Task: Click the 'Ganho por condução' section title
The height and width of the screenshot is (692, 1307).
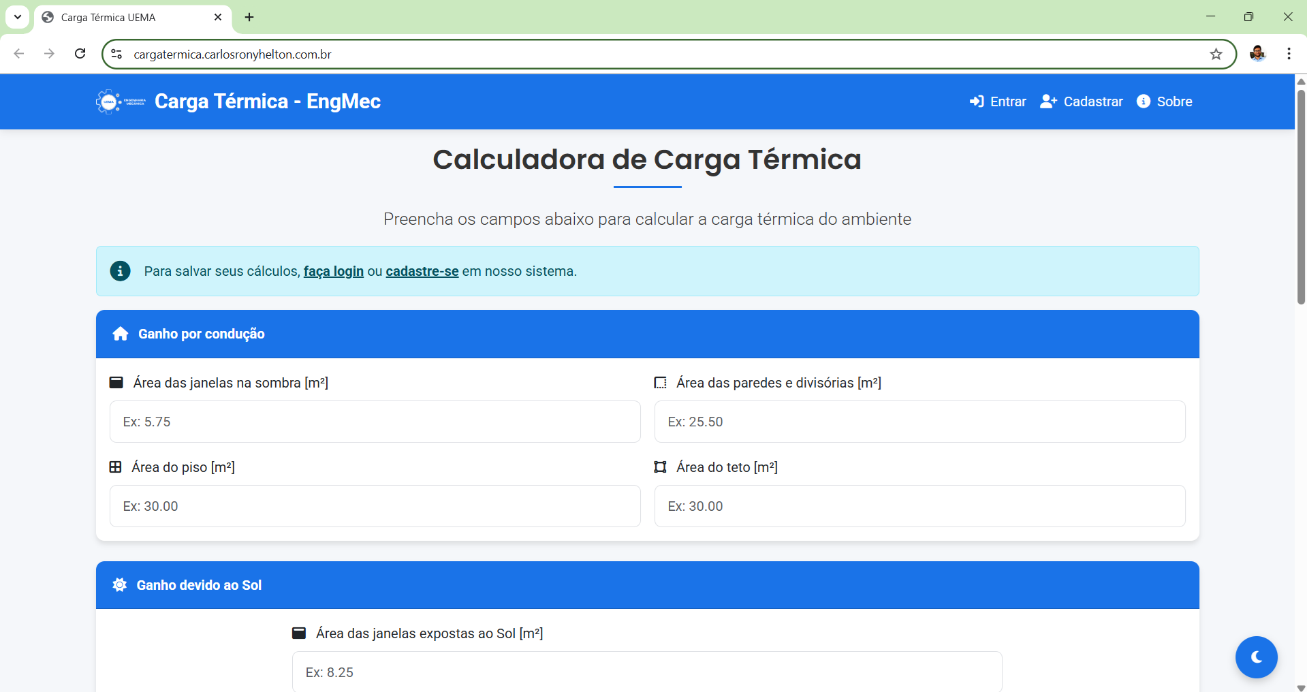Action: (x=202, y=334)
